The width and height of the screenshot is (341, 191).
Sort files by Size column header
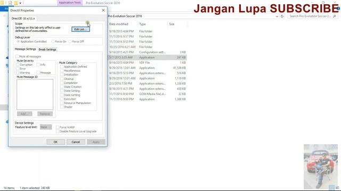point(172,24)
